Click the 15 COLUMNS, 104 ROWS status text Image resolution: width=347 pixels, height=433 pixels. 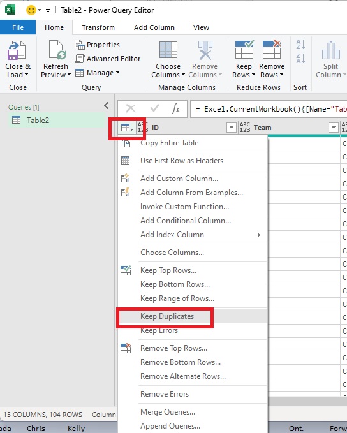coord(43,415)
